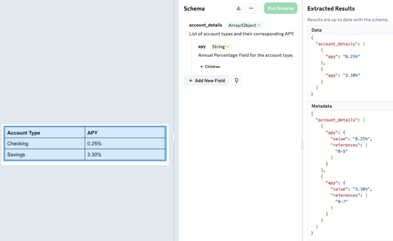Viewport: 393px width, 241px height.
Task: Click the lightbulb suggestion icon
Action: click(x=237, y=80)
